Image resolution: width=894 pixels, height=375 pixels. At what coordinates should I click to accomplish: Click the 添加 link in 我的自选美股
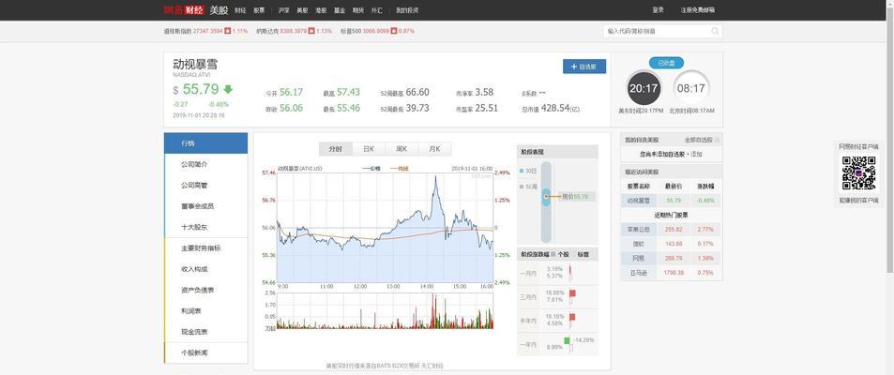click(x=696, y=154)
